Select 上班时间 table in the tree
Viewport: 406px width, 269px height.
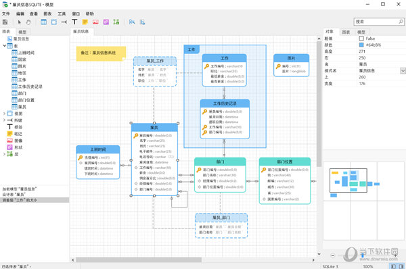tap(26, 53)
